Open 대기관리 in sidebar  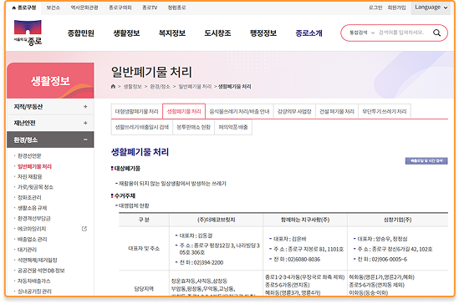(27, 250)
